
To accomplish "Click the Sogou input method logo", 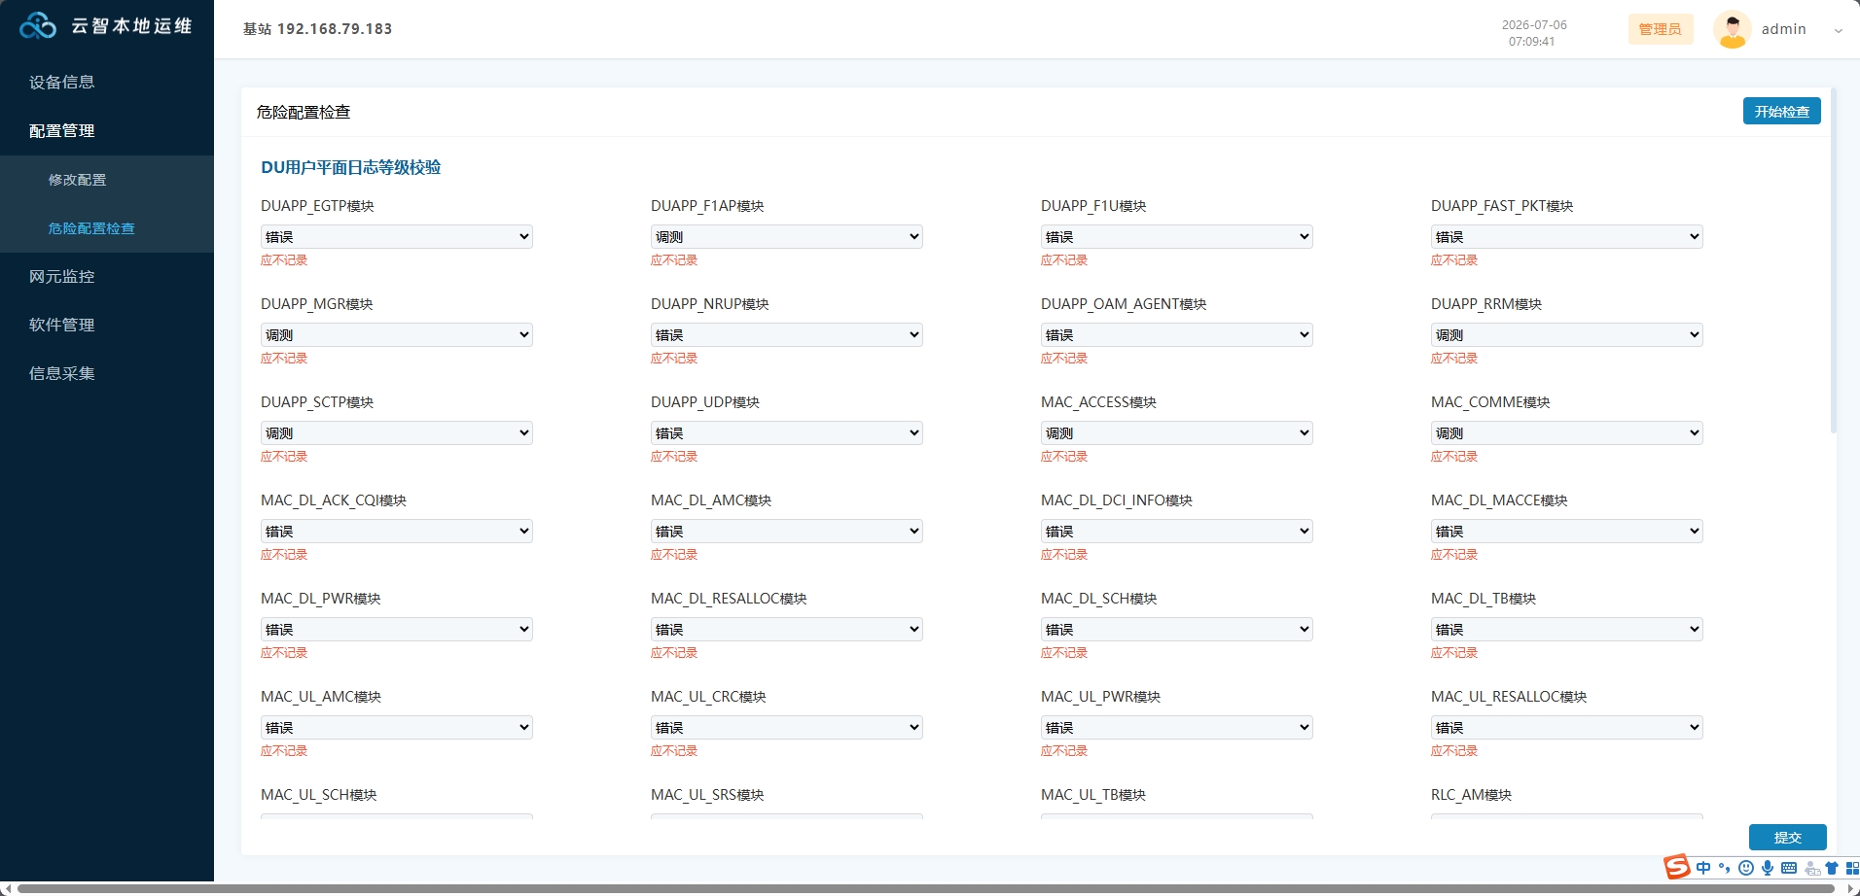I will pos(1676,867).
